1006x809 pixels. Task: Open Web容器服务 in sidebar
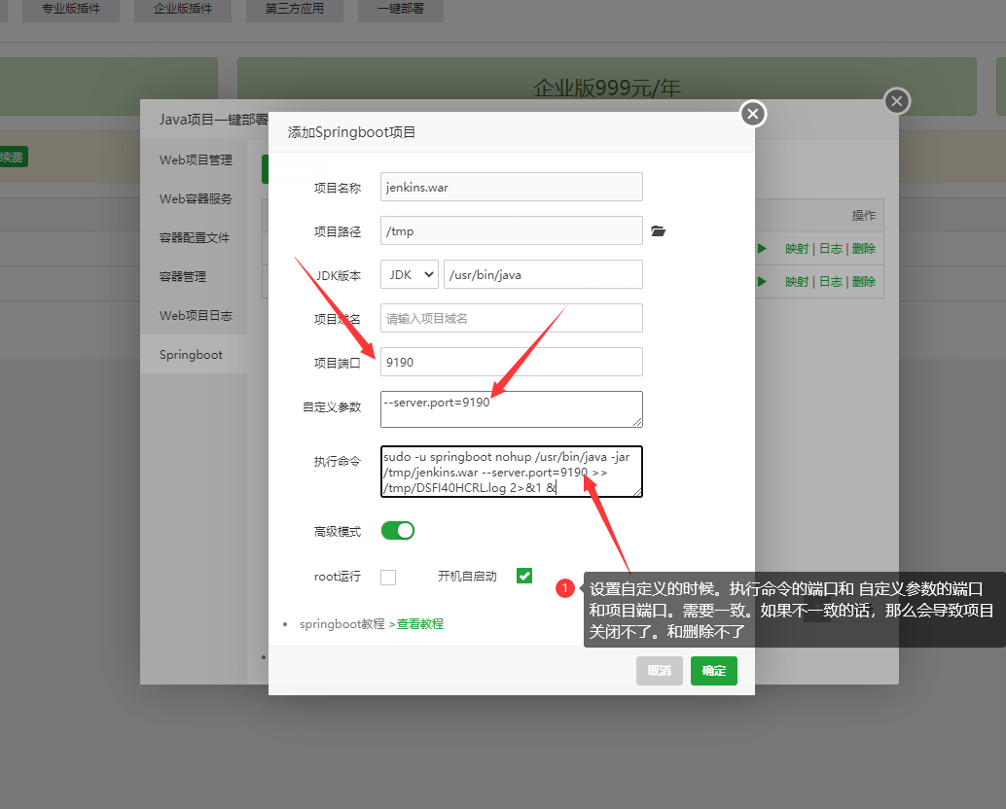pos(194,198)
